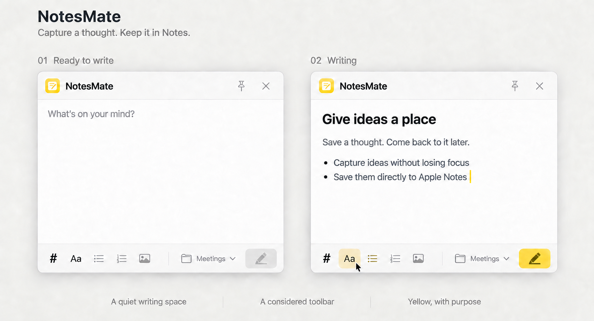Pin the Writing window

515,86
